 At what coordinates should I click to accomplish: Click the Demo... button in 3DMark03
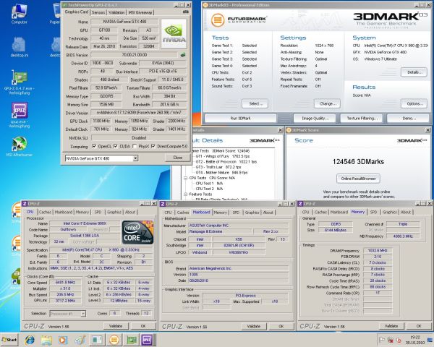click(x=409, y=118)
